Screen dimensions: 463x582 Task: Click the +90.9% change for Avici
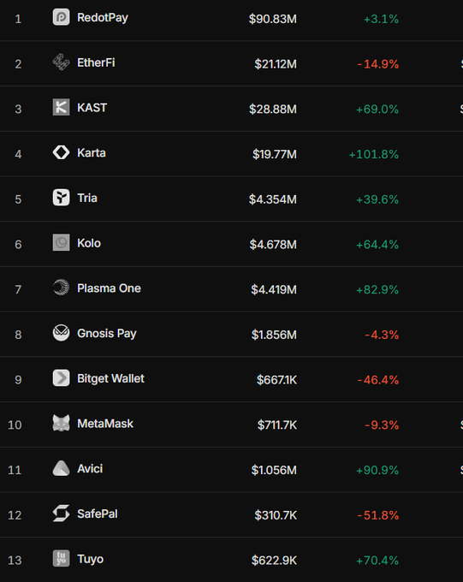point(377,470)
